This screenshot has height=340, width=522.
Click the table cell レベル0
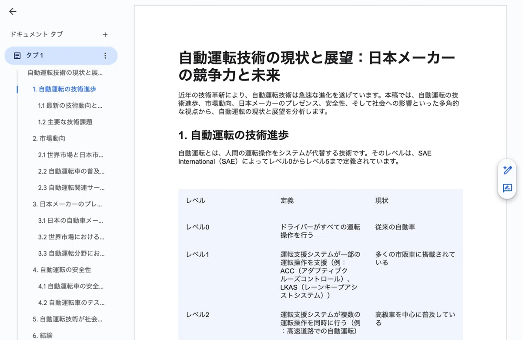[x=197, y=227]
